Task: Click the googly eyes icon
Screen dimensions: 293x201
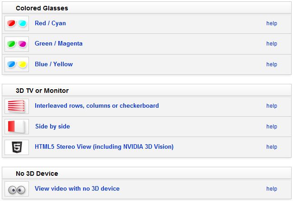Action: (x=17, y=189)
